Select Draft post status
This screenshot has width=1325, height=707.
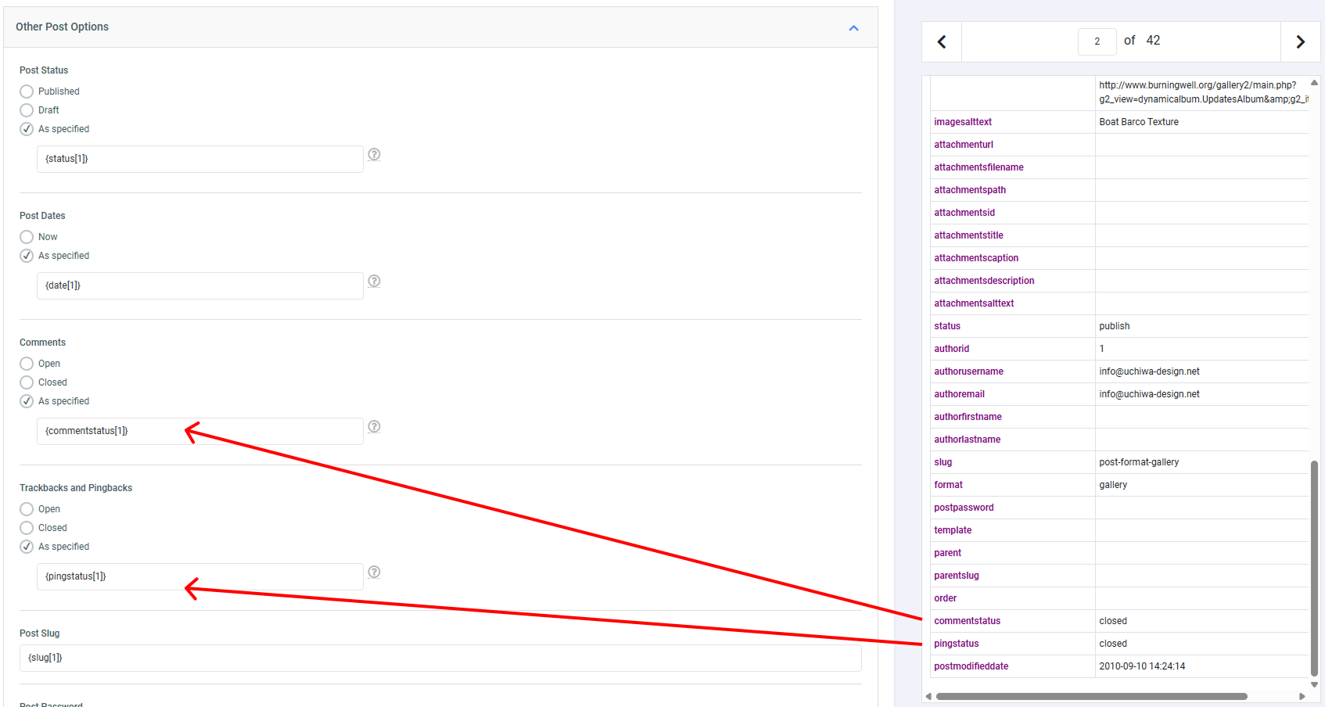(27, 110)
